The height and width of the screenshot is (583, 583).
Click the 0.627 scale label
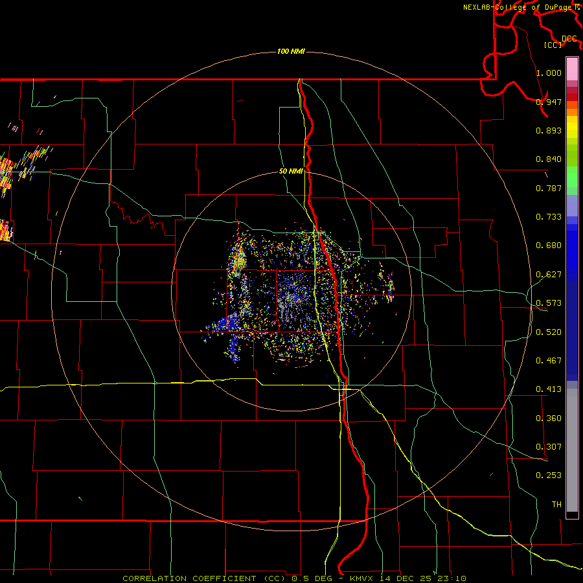(549, 275)
